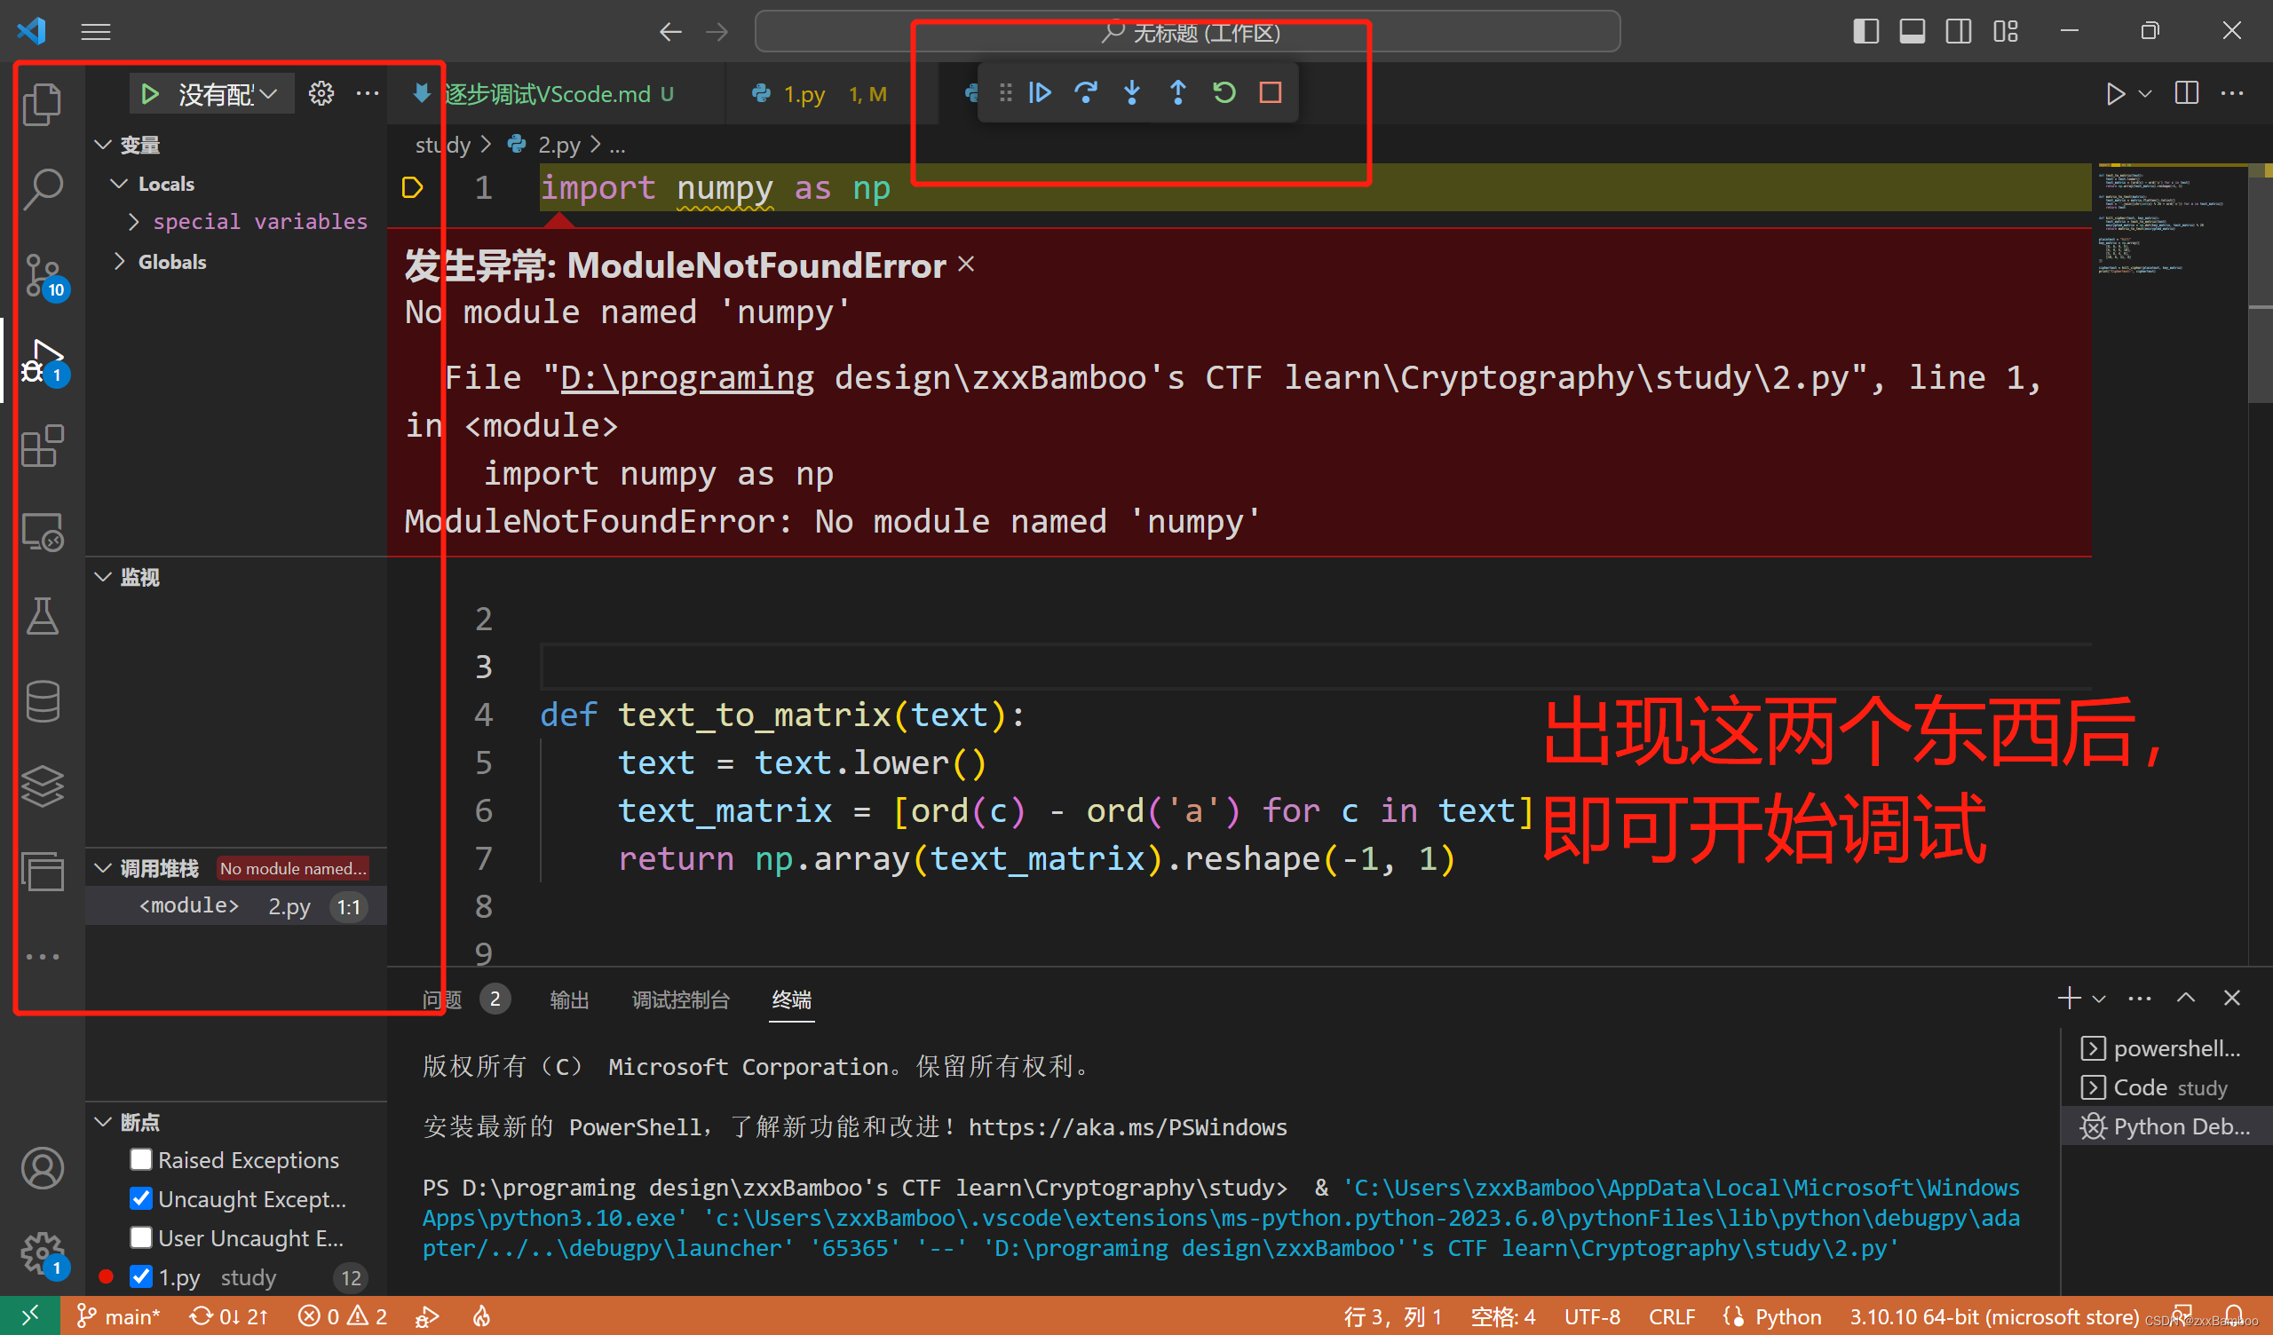Screen dimensions: 2273x1335
Task: Open the Extensions view in activity bar
Action: point(43,446)
